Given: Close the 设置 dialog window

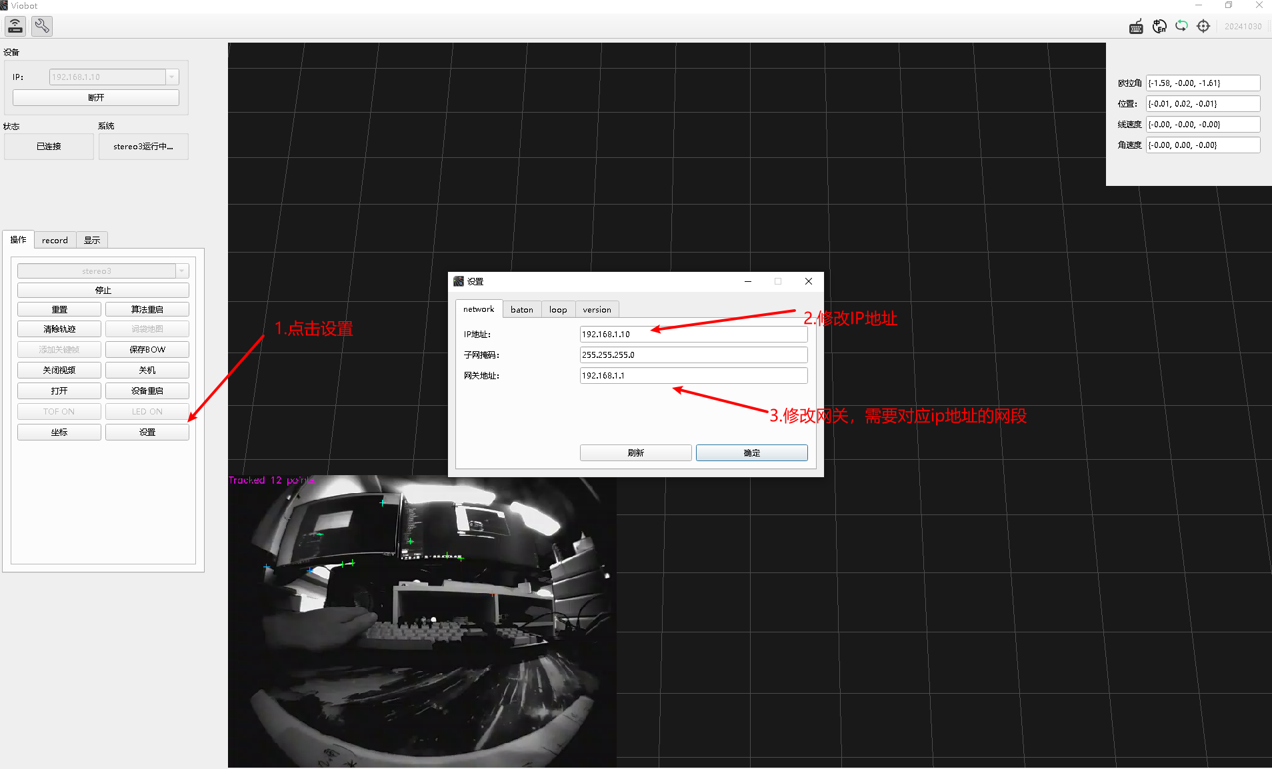Looking at the screenshot, I should tap(809, 281).
